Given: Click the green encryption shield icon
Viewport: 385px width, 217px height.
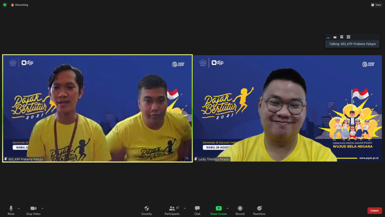Looking at the screenshot, I should (x=5, y=5).
